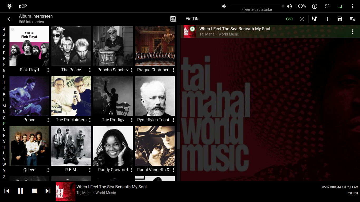
Task: Open the Queen artist cover
Action: tap(29, 146)
